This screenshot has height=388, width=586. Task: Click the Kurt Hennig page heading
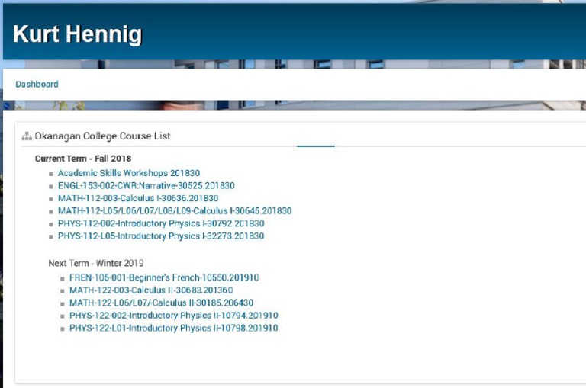click(77, 34)
